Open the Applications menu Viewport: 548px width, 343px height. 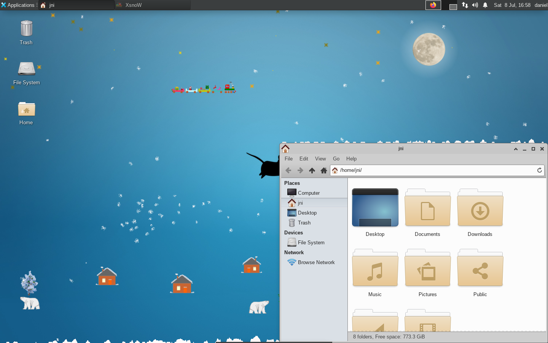19,5
